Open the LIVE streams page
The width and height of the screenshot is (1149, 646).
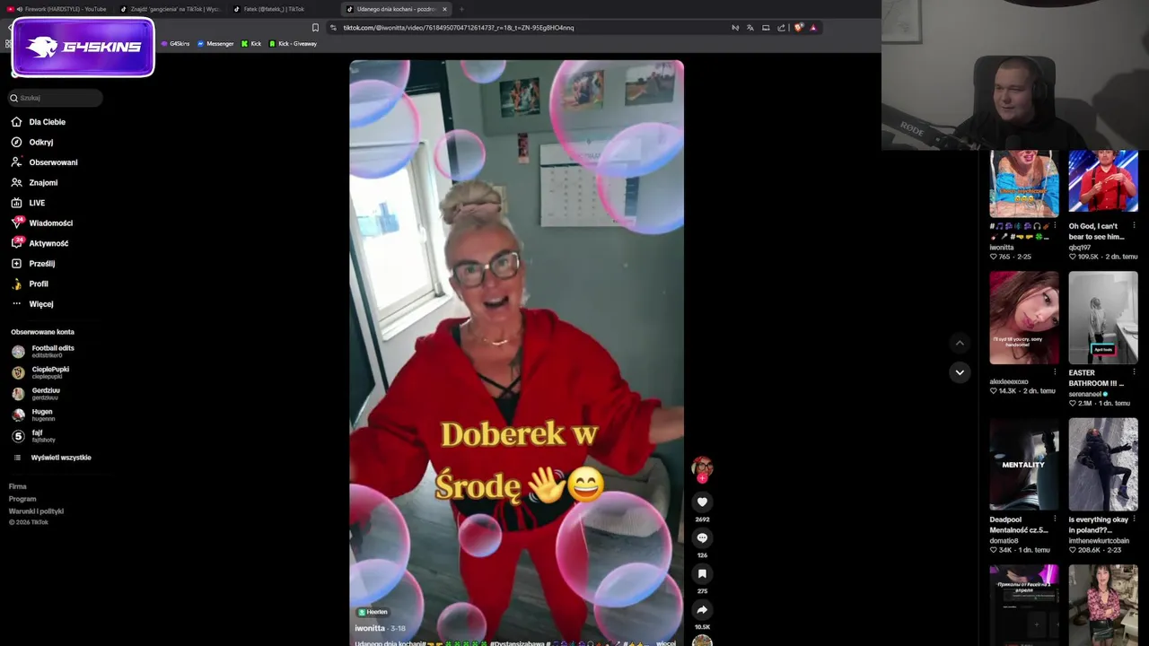coord(28,203)
